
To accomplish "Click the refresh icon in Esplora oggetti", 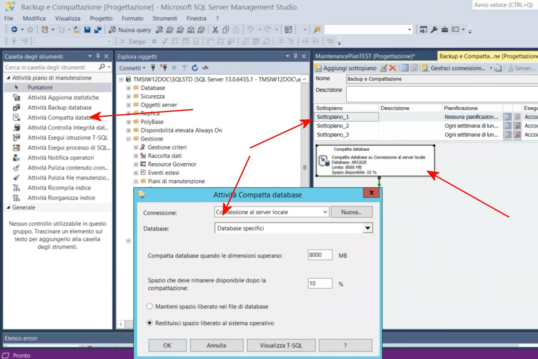I will (195, 68).
